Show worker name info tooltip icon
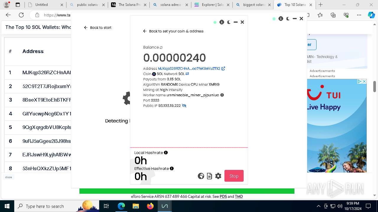 (222, 95)
